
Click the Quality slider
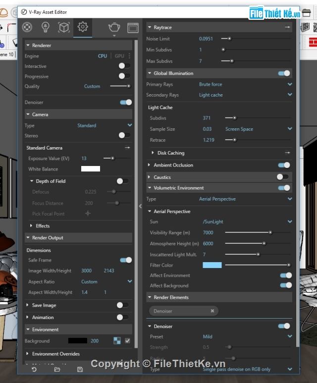click(120, 86)
